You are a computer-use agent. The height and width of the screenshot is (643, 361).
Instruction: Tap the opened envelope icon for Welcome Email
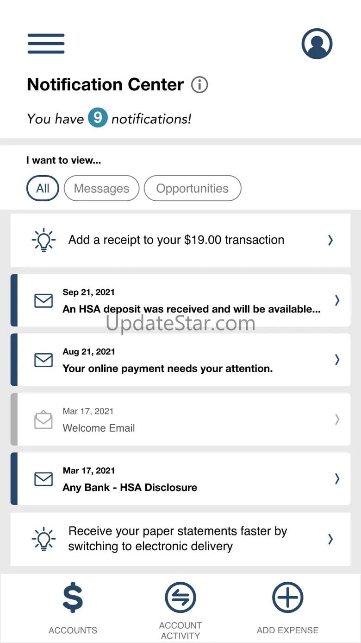pos(44,420)
